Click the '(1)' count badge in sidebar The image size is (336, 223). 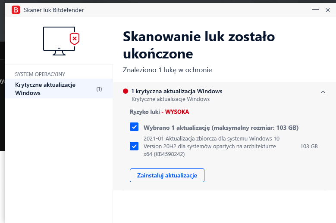click(x=99, y=89)
